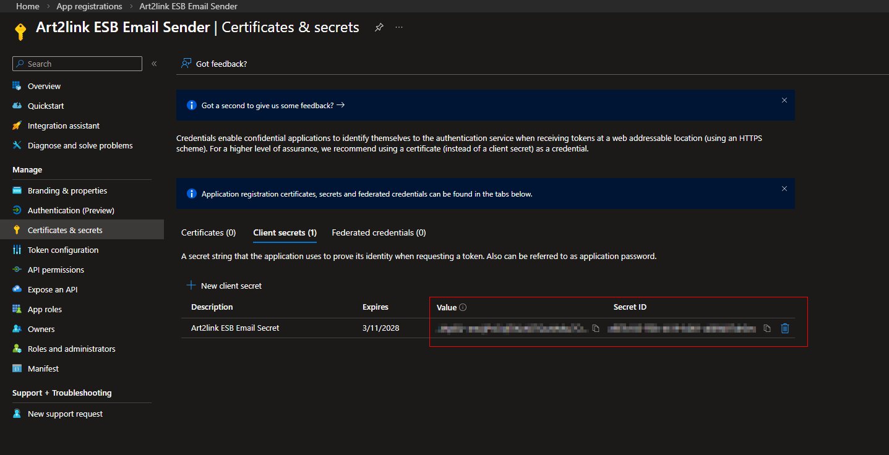Viewport: 889px width, 455px height.
Task: Open API permissions page
Action: (x=56, y=270)
